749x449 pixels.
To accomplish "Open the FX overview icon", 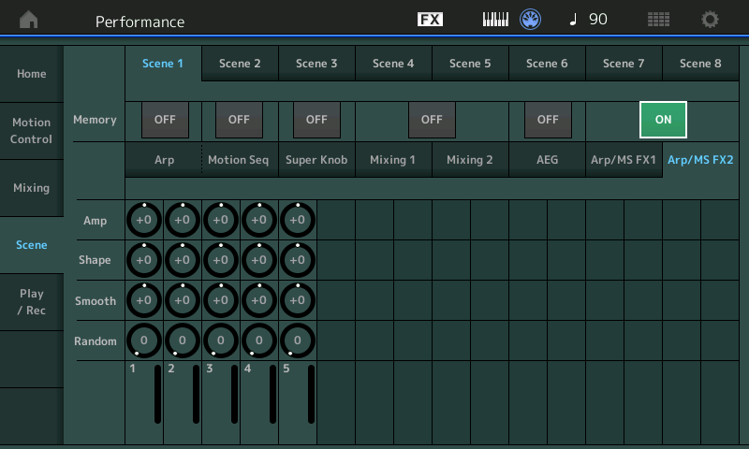I will click(x=430, y=20).
